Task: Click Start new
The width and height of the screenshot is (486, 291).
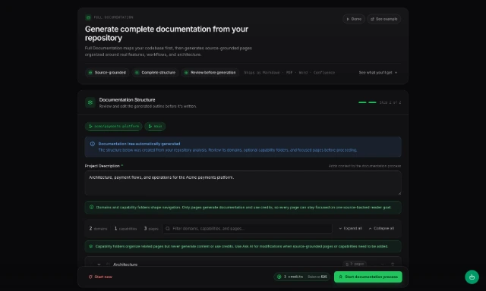Action: 100,277
